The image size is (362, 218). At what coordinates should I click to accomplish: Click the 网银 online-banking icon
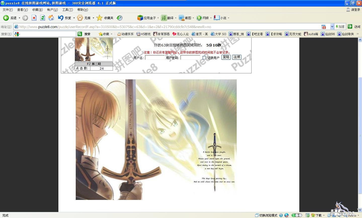199,18
